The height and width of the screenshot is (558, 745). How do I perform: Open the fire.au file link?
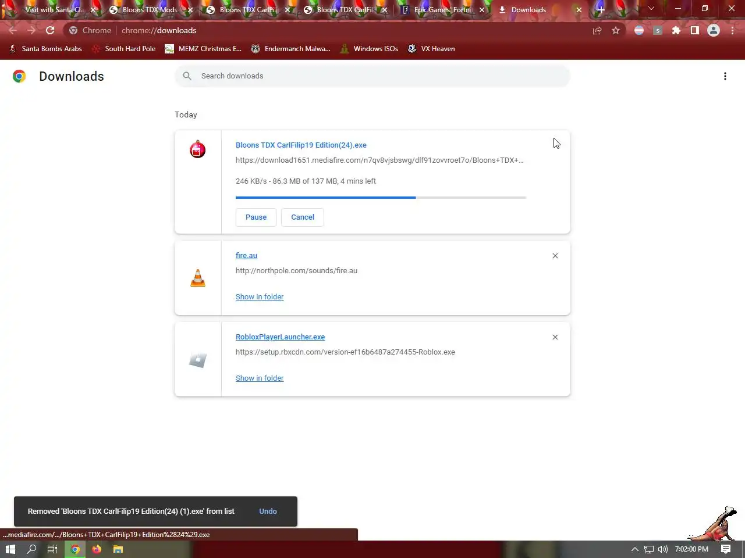coord(246,256)
